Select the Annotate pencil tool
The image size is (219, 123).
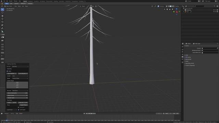tap(2, 28)
